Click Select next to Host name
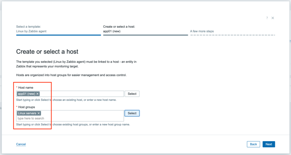Screen dimensions: 291x155 [x=132, y=94]
